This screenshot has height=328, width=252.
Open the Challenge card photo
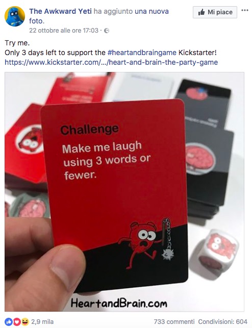124,192
